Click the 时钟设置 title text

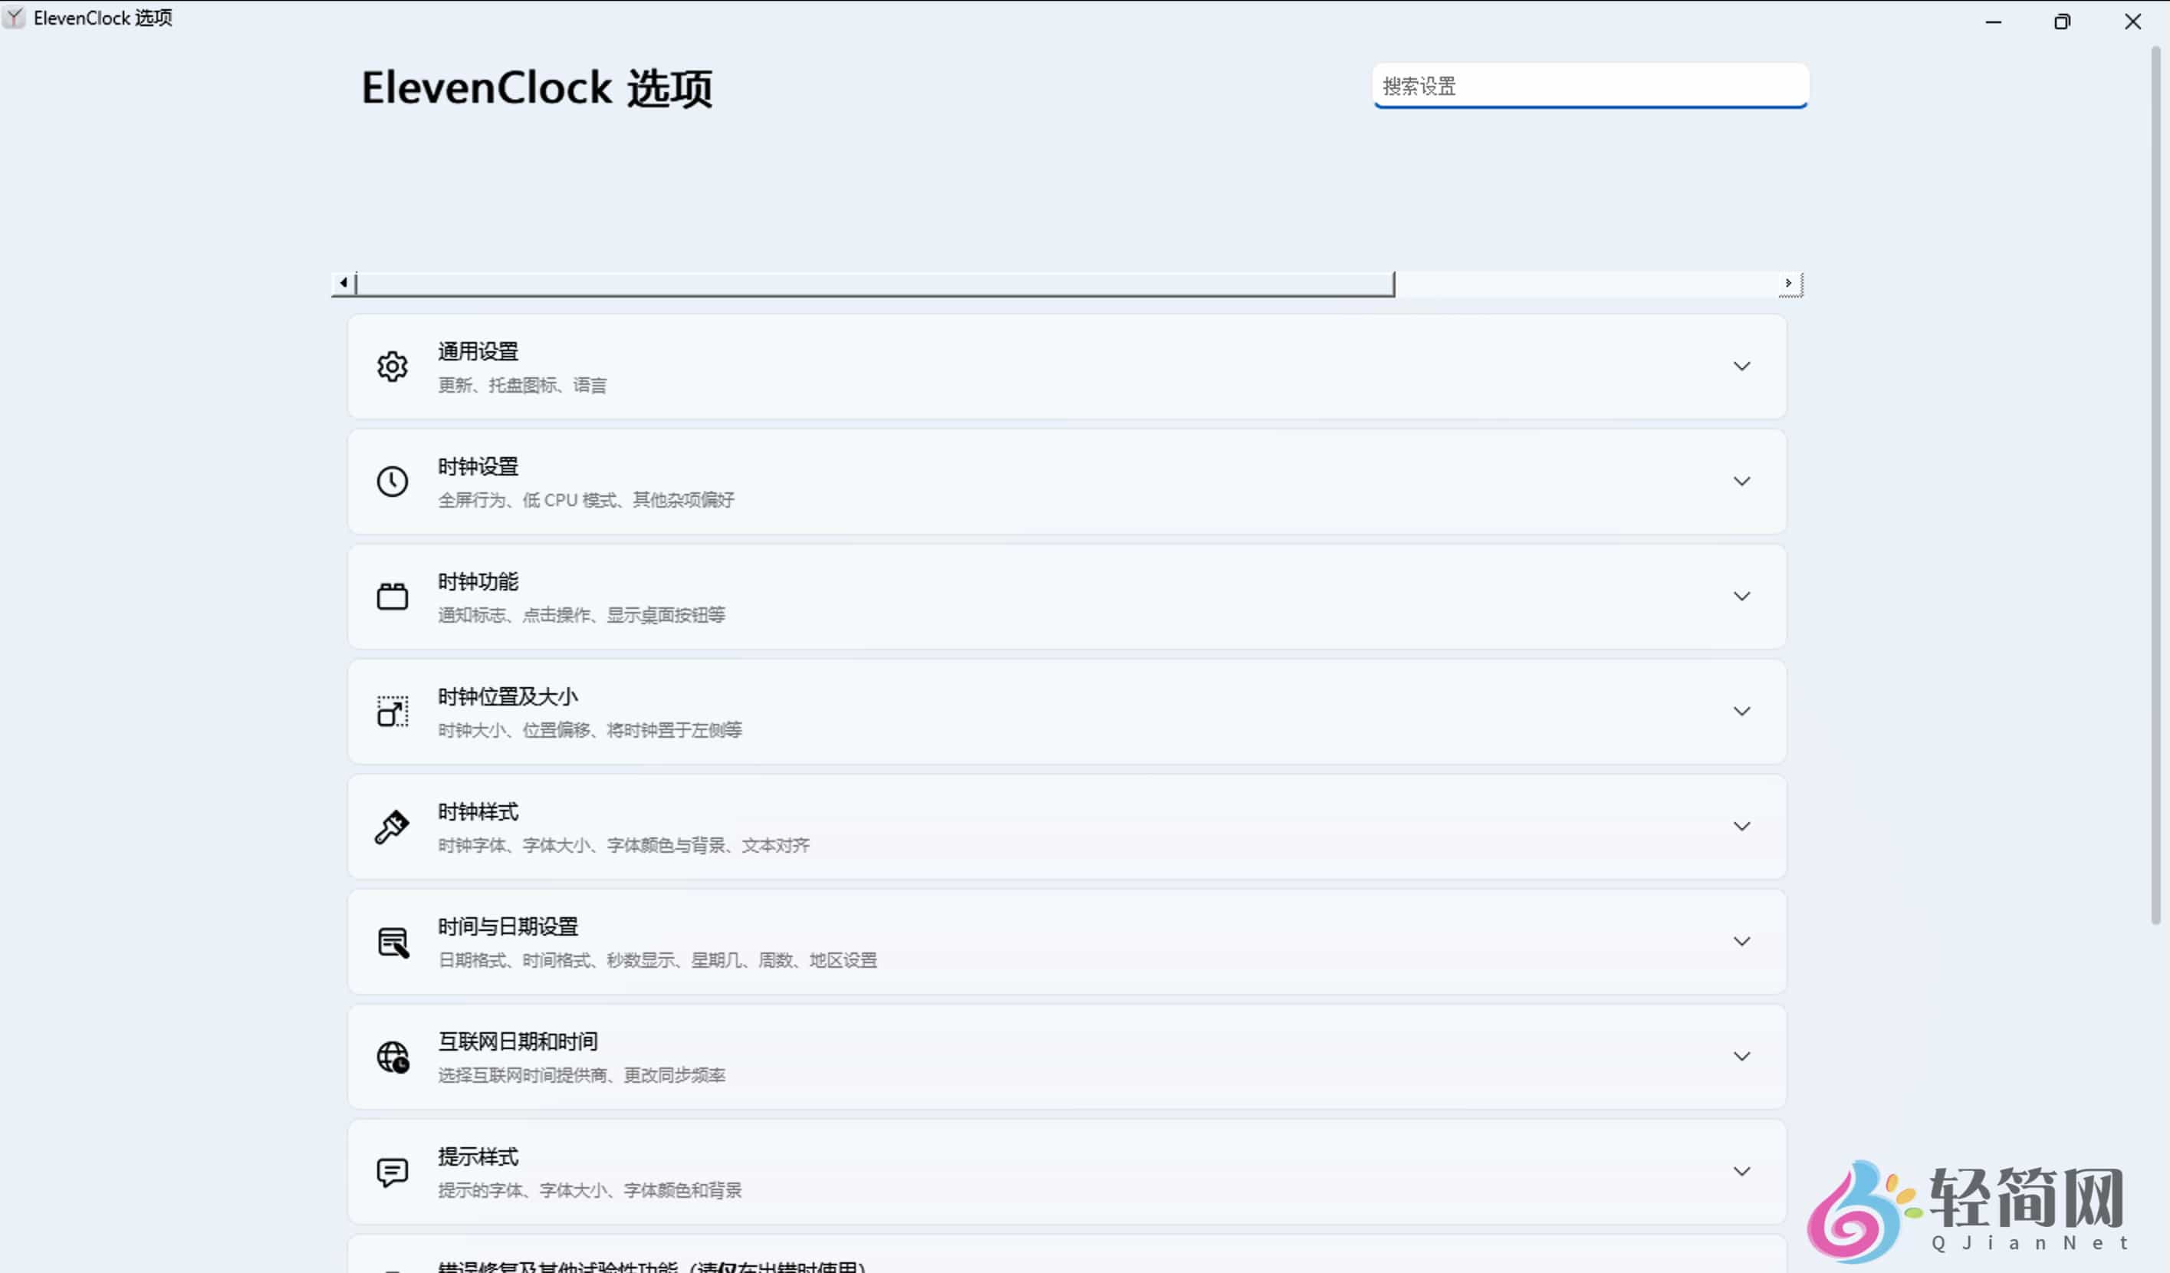[478, 467]
